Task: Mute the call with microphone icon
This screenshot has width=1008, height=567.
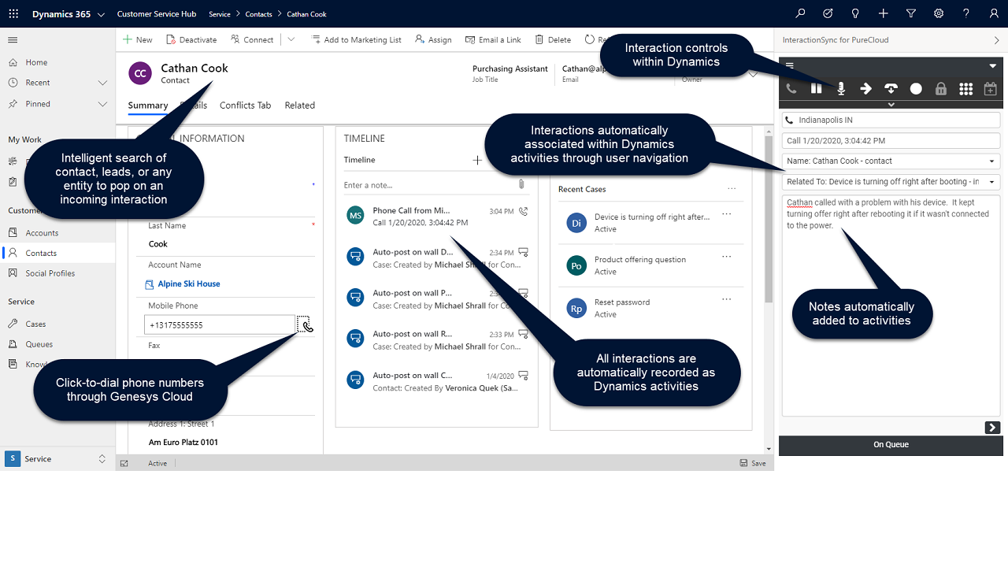Action: coord(841,89)
